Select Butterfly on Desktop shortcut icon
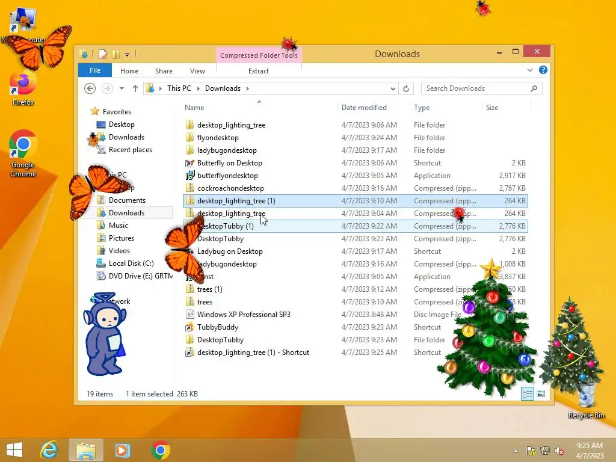 (x=189, y=162)
